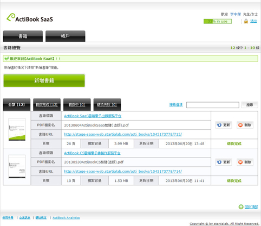
Task: Click the ActiBook CS book cover thumbnail
Action: [17, 166]
